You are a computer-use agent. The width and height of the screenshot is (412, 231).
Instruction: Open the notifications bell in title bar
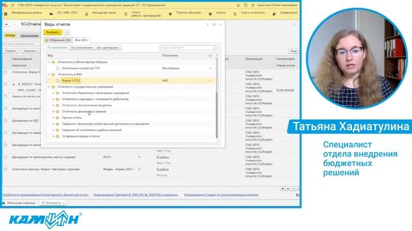[x=238, y=5]
